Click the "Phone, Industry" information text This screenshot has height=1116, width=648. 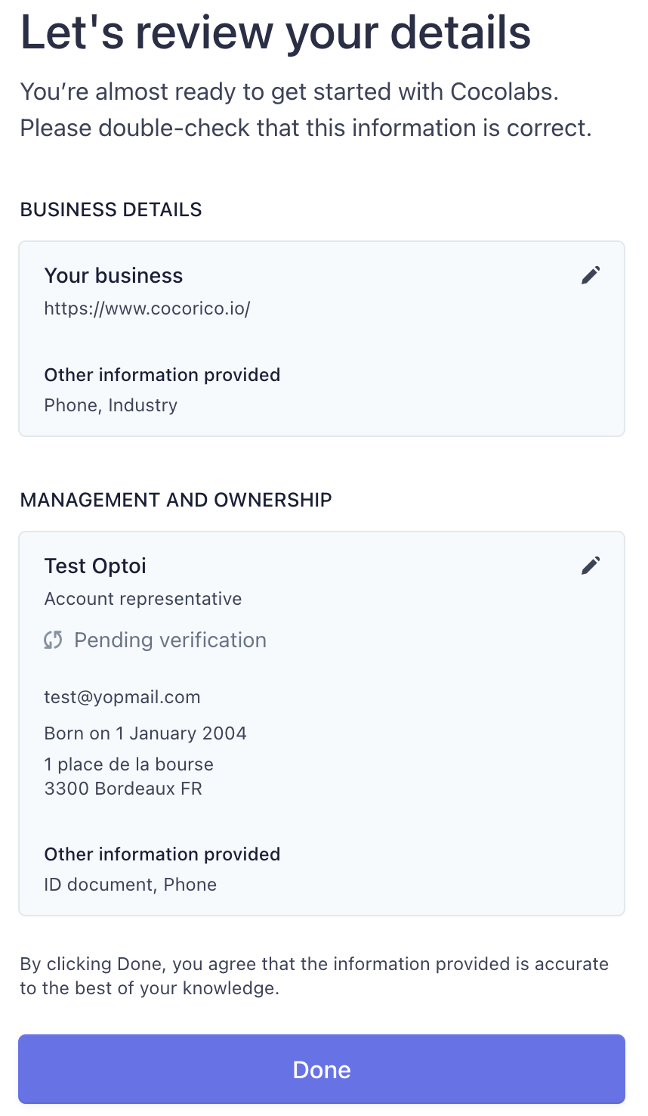111,405
